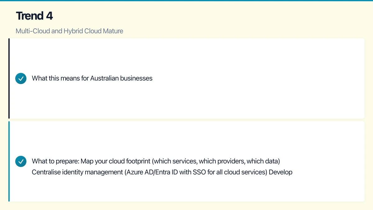Click the text What this means for Australian businesses
The height and width of the screenshot is (210, 373).
(92, 78)
